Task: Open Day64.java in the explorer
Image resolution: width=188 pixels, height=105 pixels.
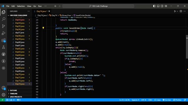Action: [20, 55]
